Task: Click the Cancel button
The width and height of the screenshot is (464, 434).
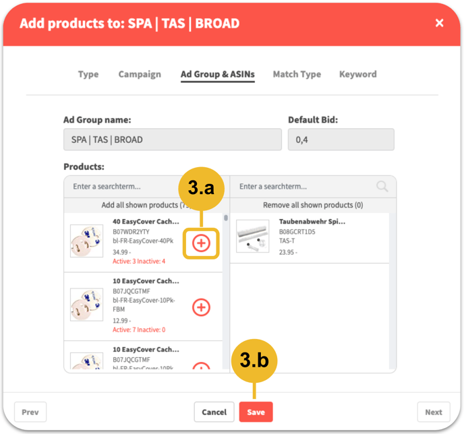Action: point(214,412)
